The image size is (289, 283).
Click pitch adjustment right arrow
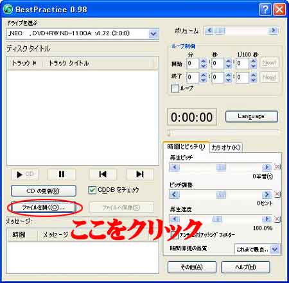(267, 194)
